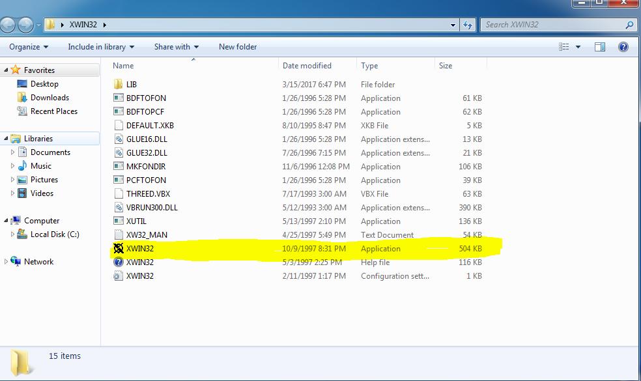Click the '10/9/1997 8:31 PM' date
641x381 pixels.
tap(313, 249)
